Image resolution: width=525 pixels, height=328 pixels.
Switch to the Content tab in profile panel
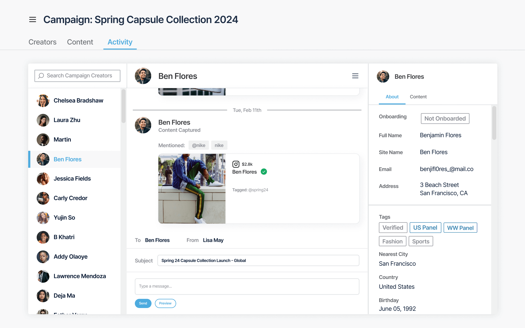pyautogui.click(x=418, y=96)
